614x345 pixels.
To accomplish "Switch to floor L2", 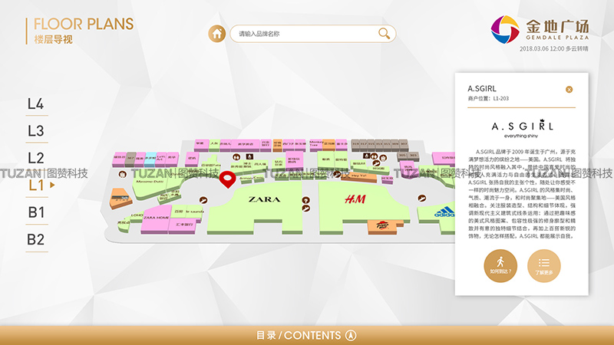I will (x=37, y=159).
